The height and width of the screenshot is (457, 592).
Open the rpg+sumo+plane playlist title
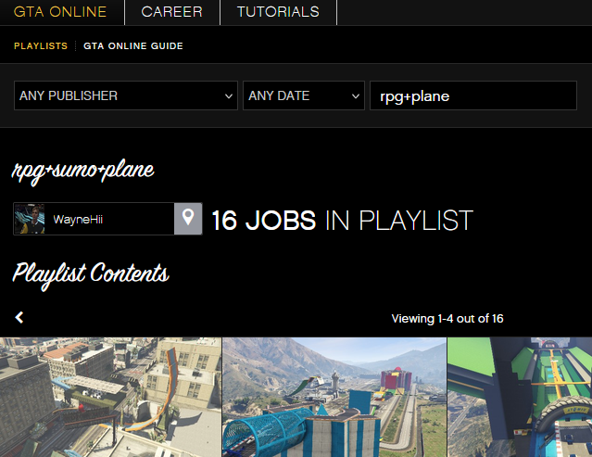(x=83, y=171)
